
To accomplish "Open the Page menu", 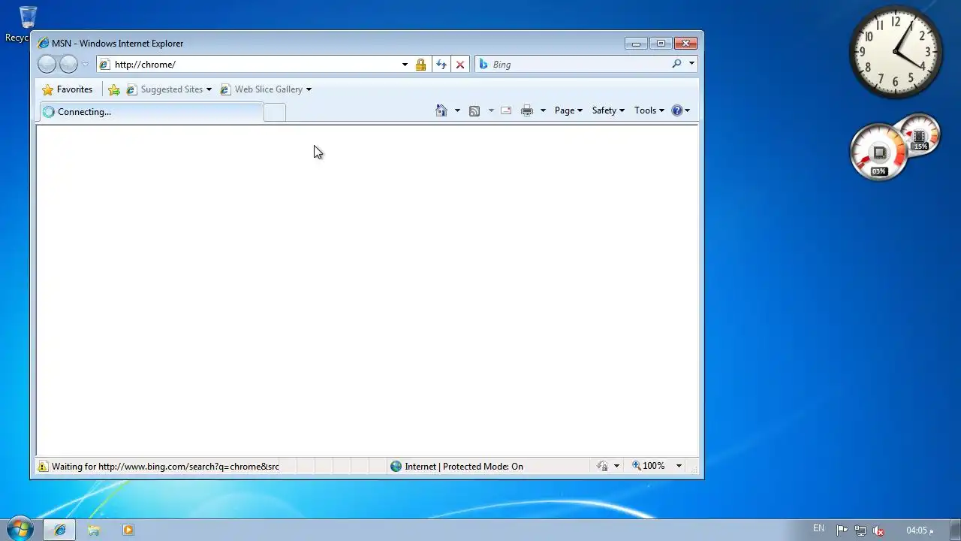I will pyautogui.click(x=568, y=110).
